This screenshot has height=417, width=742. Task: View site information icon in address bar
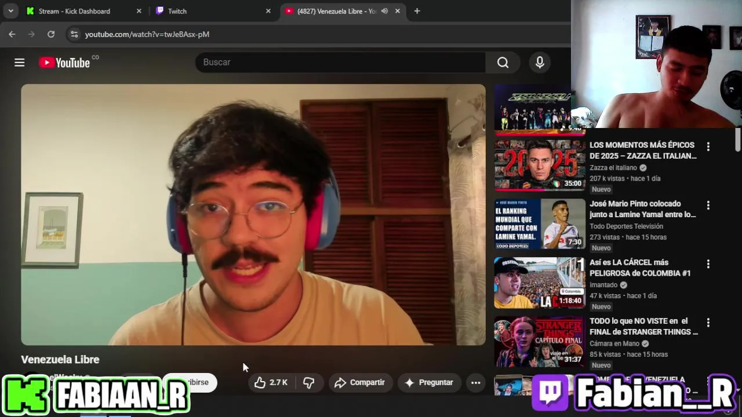[74, 34]
